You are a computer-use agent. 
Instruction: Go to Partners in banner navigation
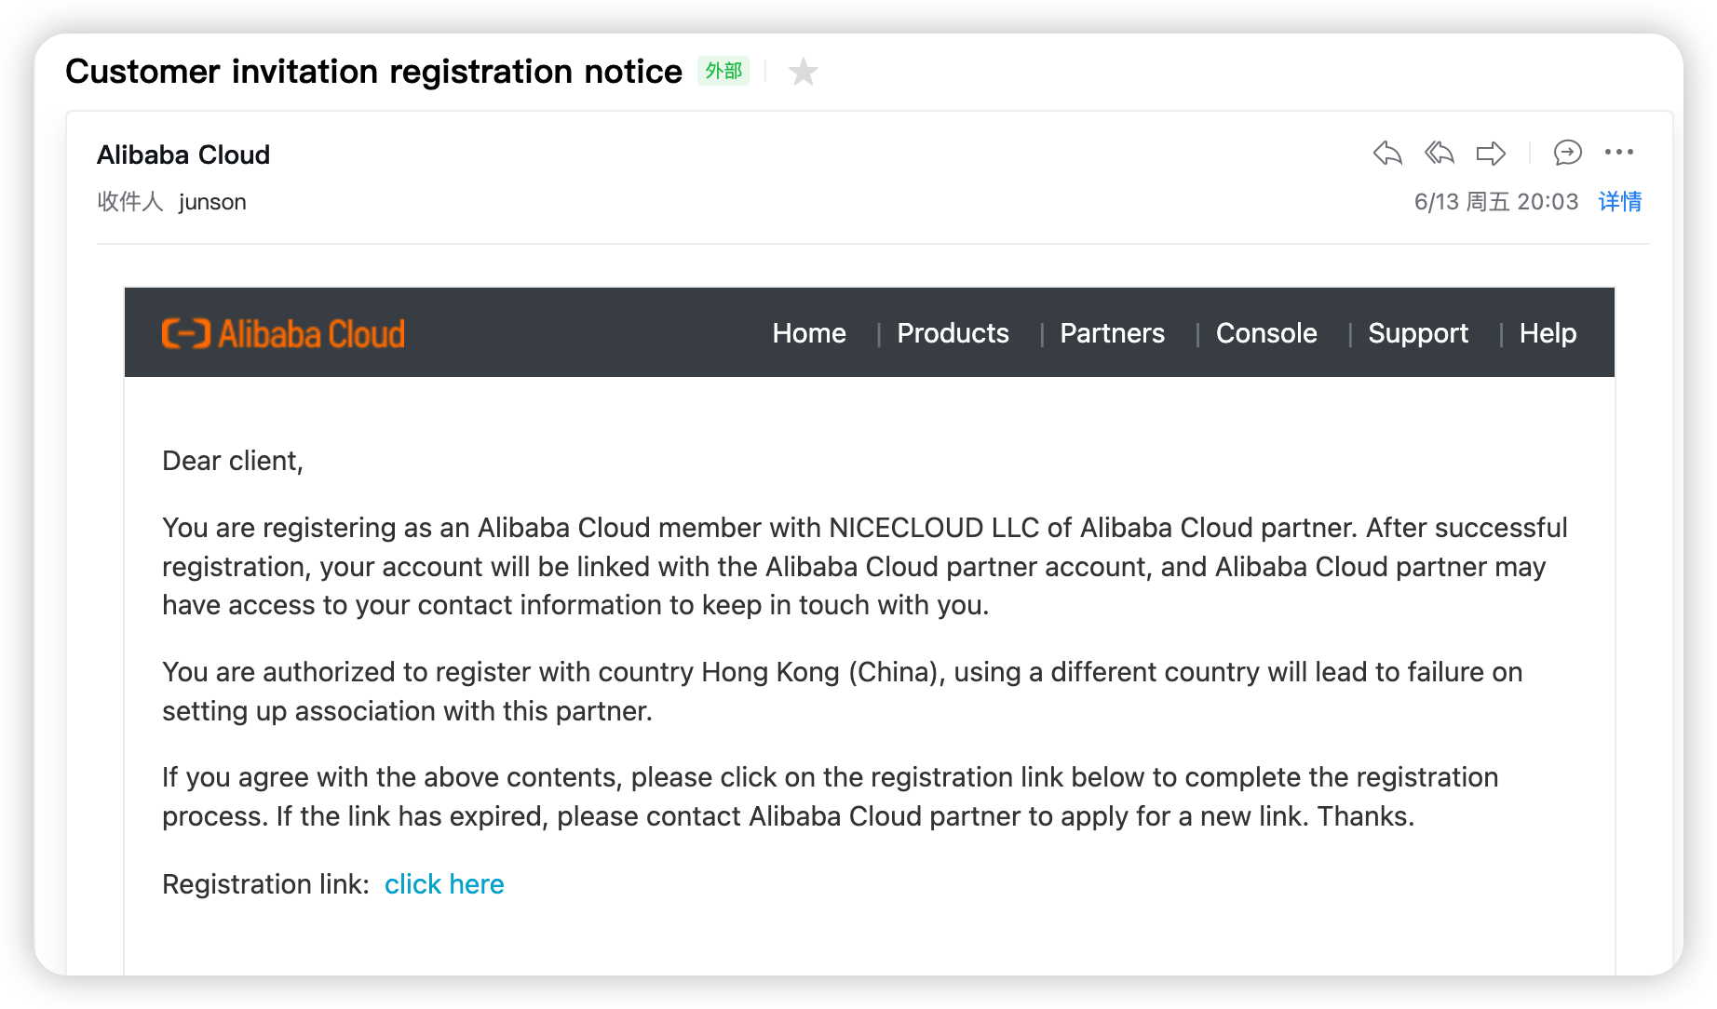[1112, 333]
